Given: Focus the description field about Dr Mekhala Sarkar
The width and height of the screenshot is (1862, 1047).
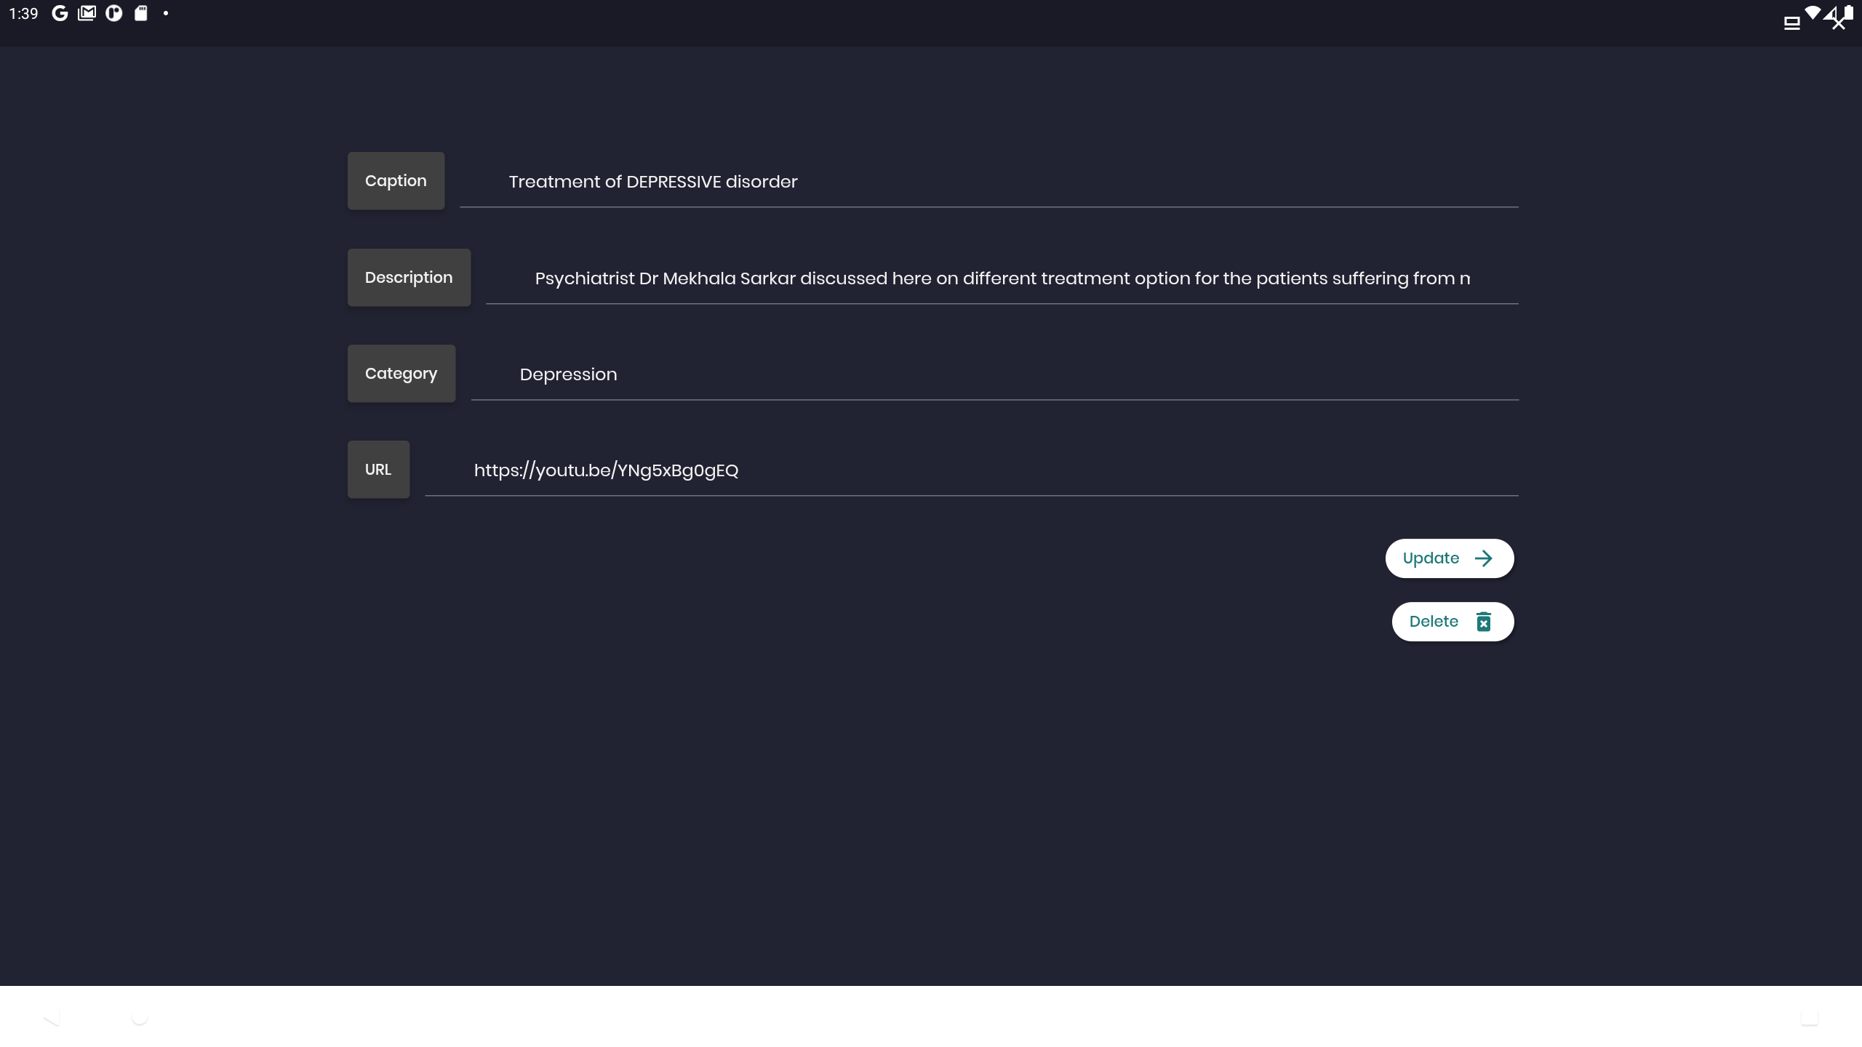Looking at the screenshot, I should point(1002,278).
